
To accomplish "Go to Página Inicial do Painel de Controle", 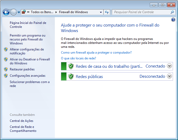I will click(x=28, y=25).
